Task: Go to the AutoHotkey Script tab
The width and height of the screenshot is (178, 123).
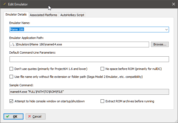Action: [x=72, y=15]
